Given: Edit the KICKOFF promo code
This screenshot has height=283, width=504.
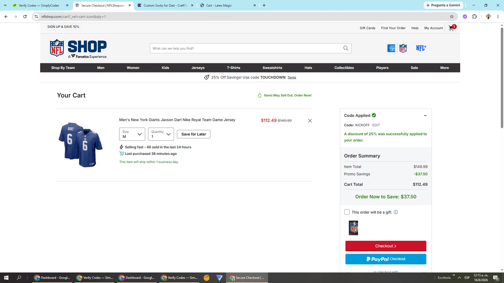Looking at the screenshot, I should (376, 125).
